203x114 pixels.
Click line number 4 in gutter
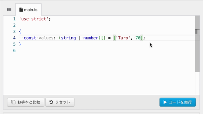(14, 38)
